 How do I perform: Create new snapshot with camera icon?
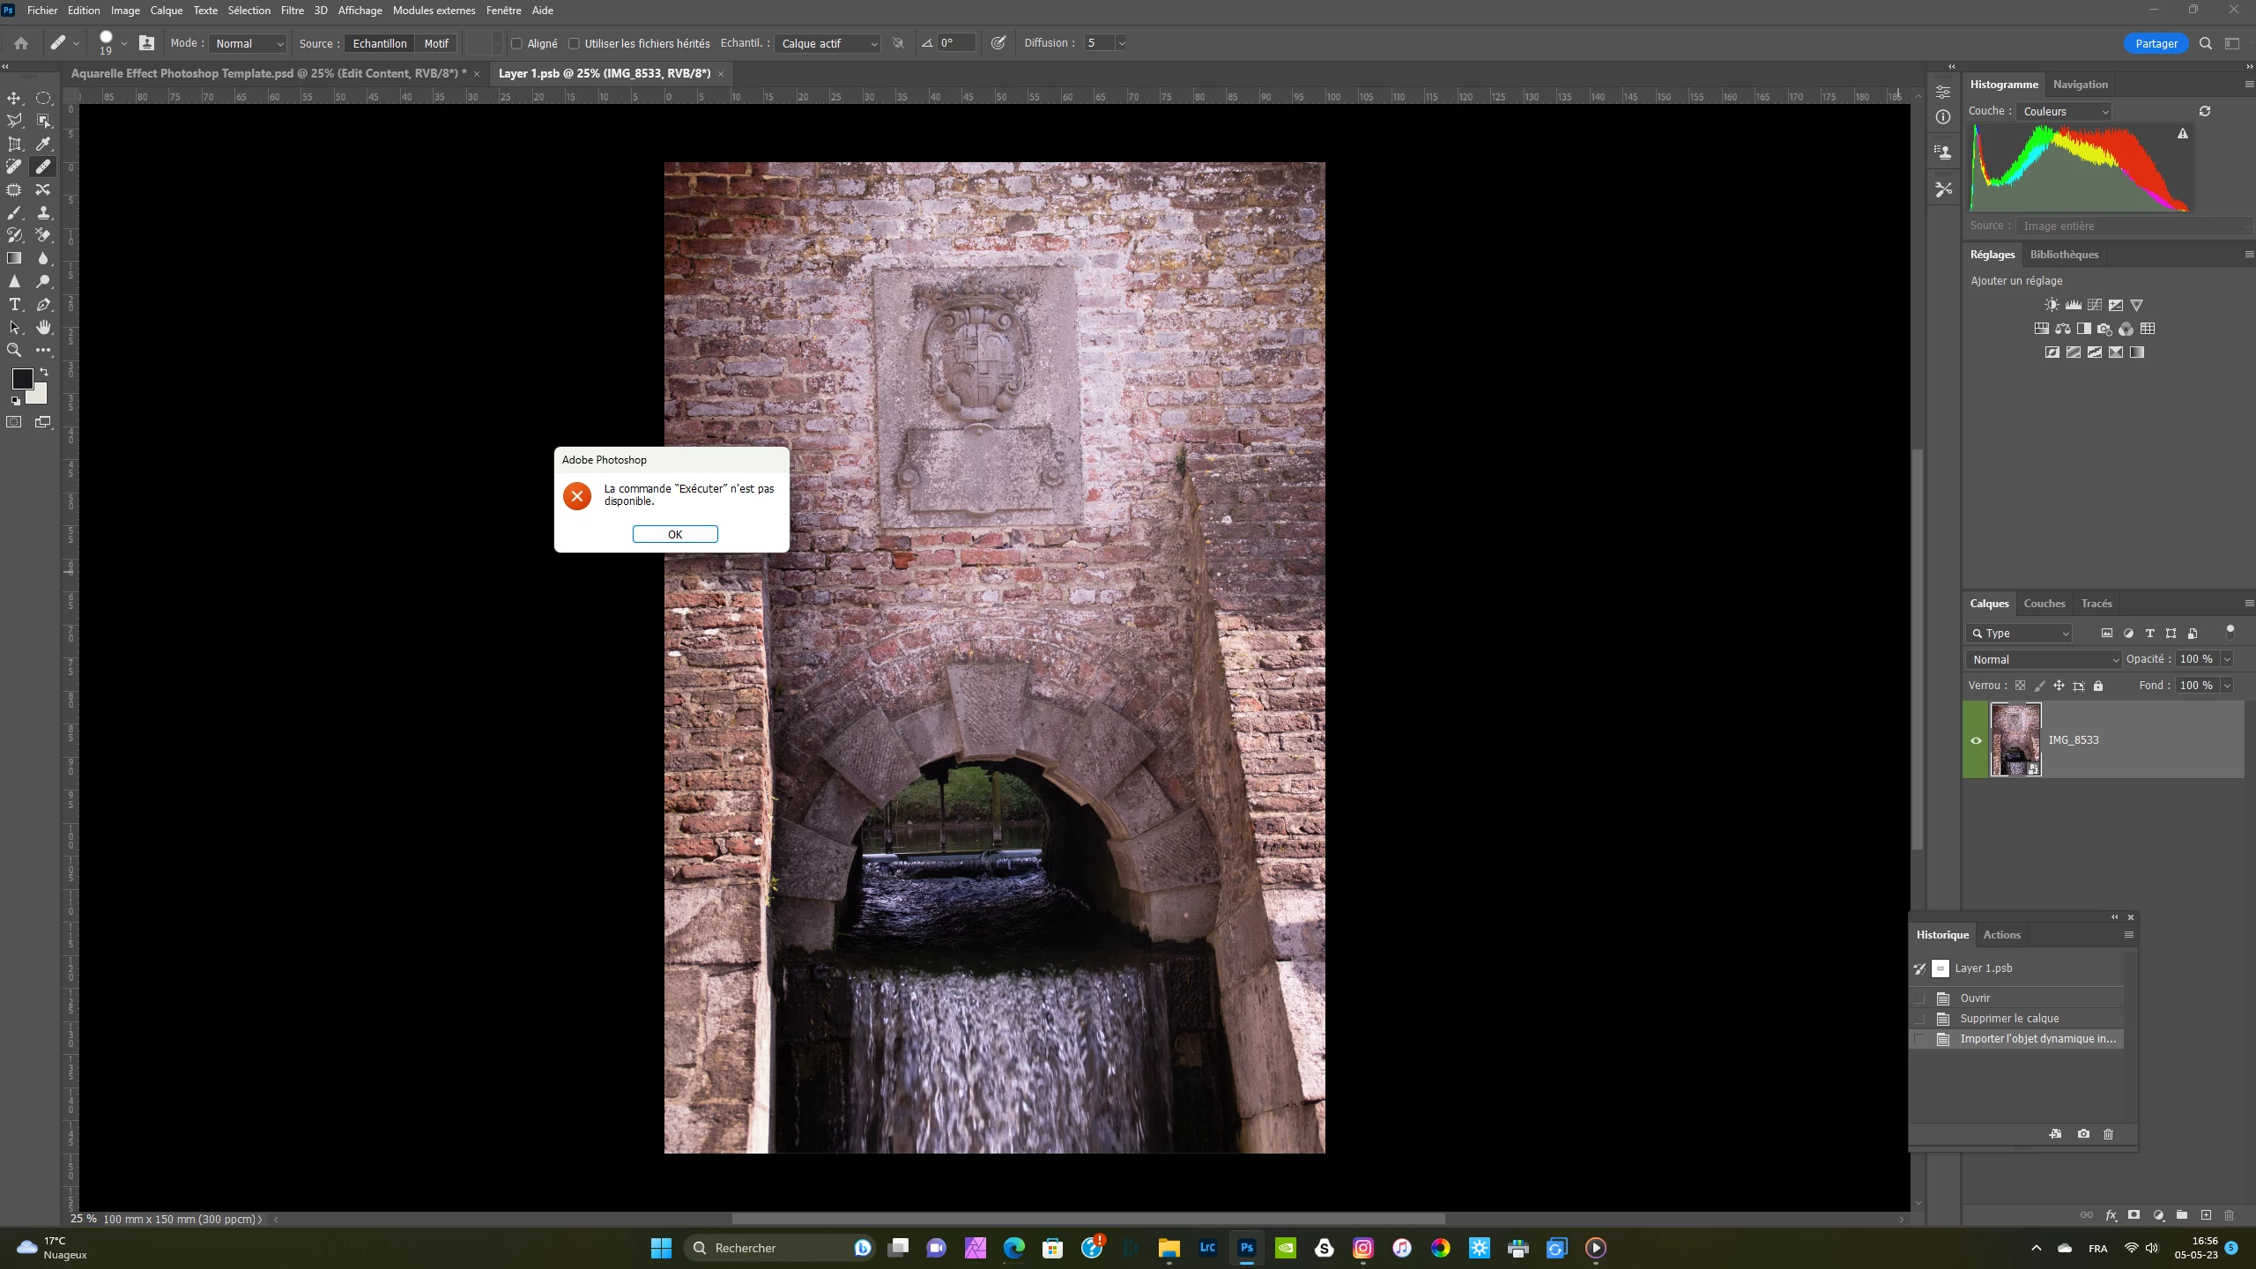point(2083,1134)
